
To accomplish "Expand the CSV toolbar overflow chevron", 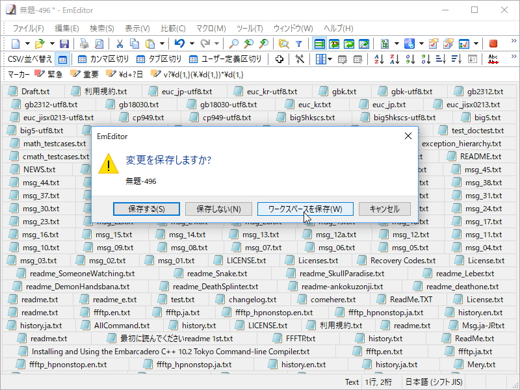I will [513, 57].
